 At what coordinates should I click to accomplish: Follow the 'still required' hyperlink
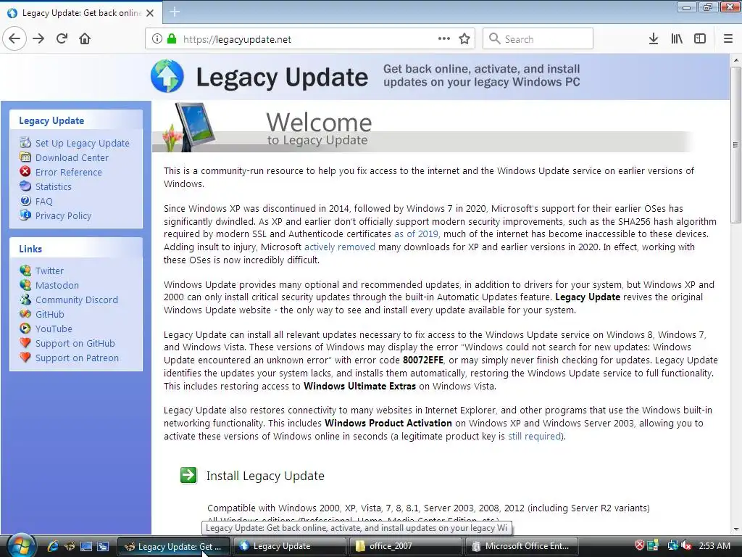coord(534,436)
